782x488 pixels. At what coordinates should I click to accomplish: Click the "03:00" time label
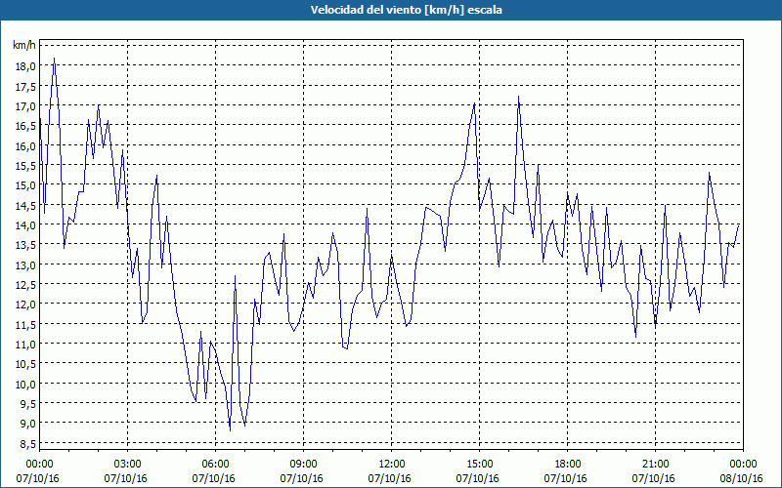coord(127,465)
